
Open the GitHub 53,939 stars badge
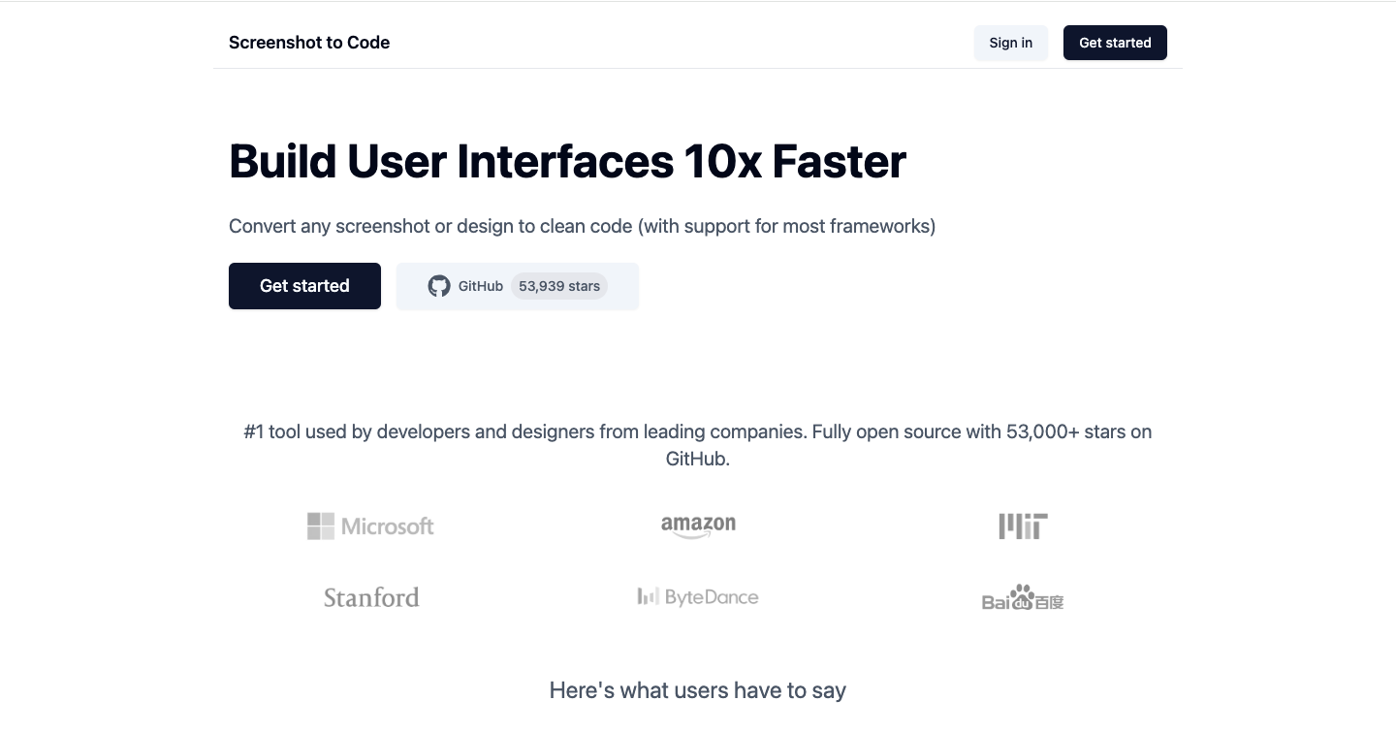coord(517,286)
